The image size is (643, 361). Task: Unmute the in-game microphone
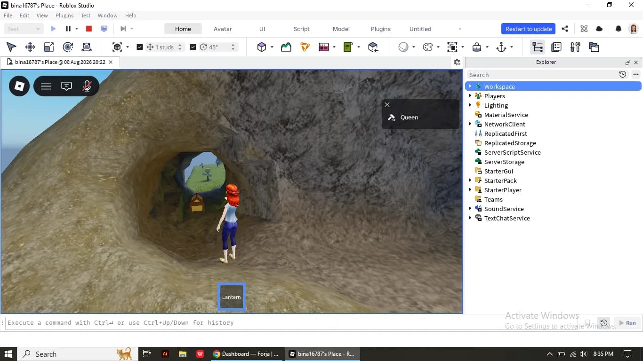click(87, 86)
